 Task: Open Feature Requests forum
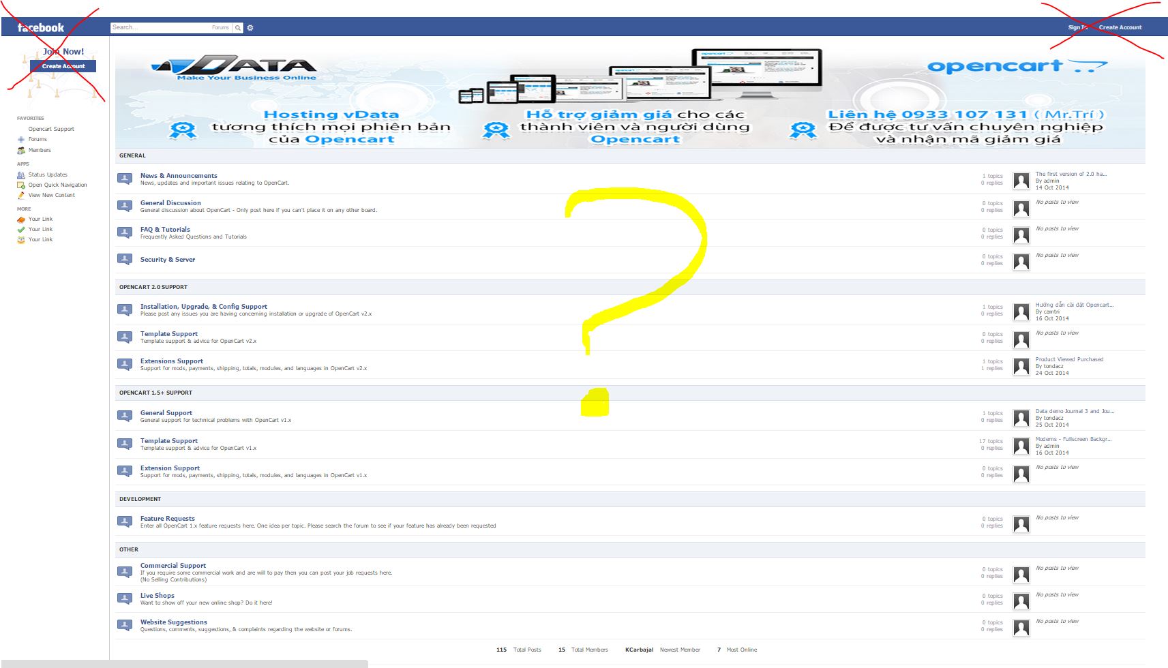tap(168, 519)
